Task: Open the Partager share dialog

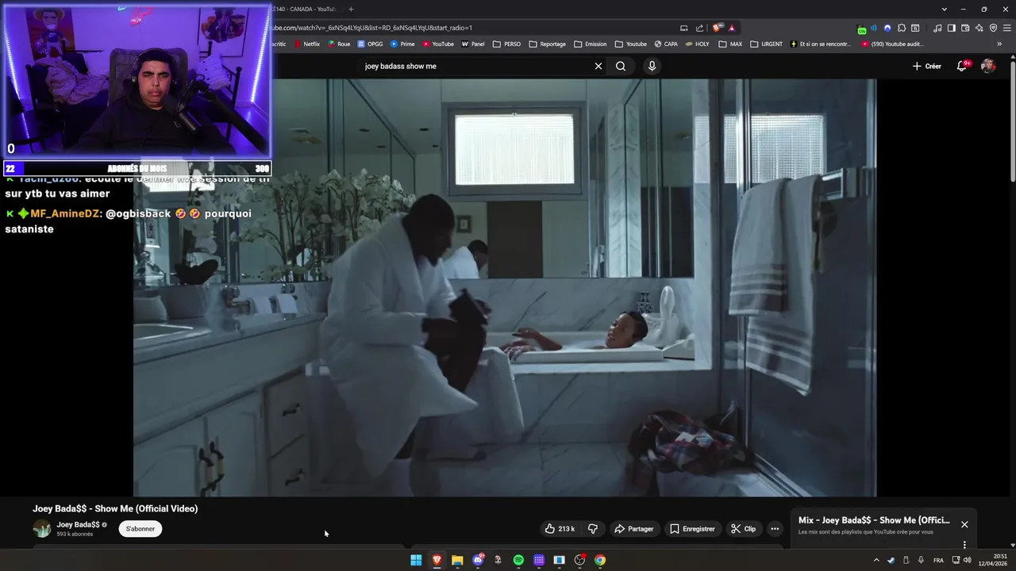Action: tap(634, 529)
